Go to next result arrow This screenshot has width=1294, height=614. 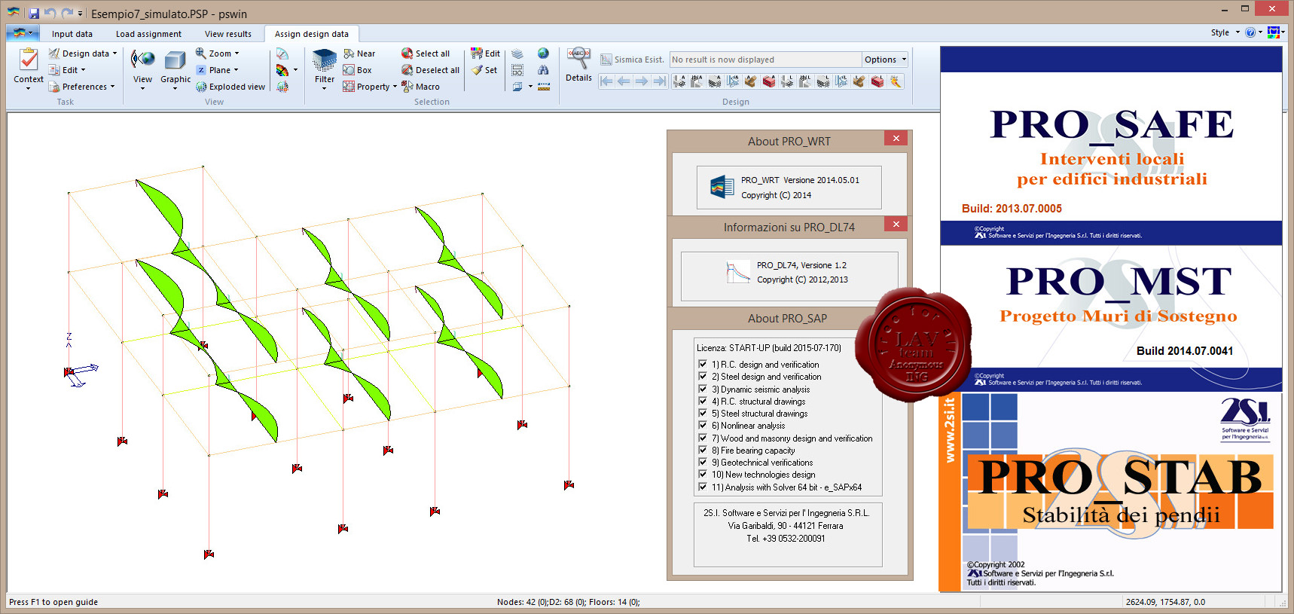pos(642,81)
